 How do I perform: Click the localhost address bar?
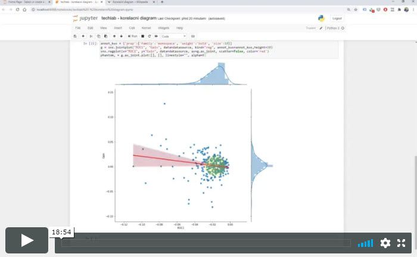click(186, 10)
